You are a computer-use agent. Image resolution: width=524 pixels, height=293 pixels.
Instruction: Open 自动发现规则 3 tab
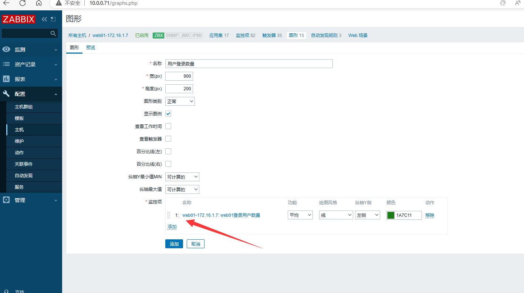coord(326,36)
